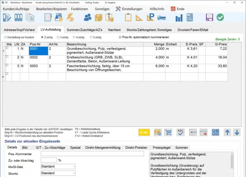
Task: Open the bar chart statistics icon
Action: (179, 18)
